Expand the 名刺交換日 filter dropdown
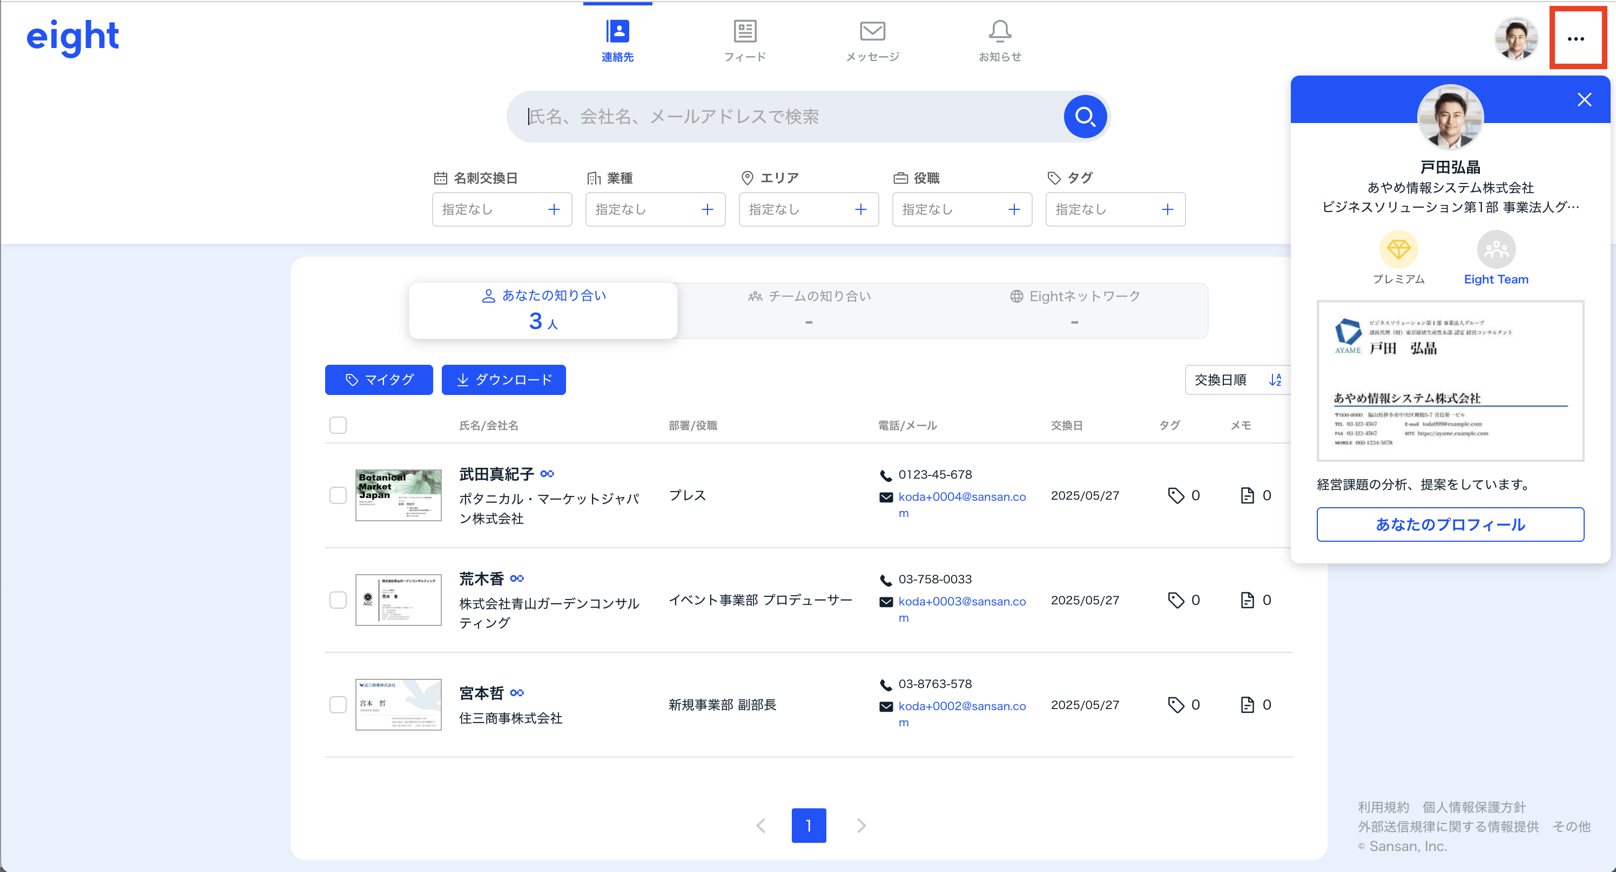1616x872 pixels. click(502, 209)
